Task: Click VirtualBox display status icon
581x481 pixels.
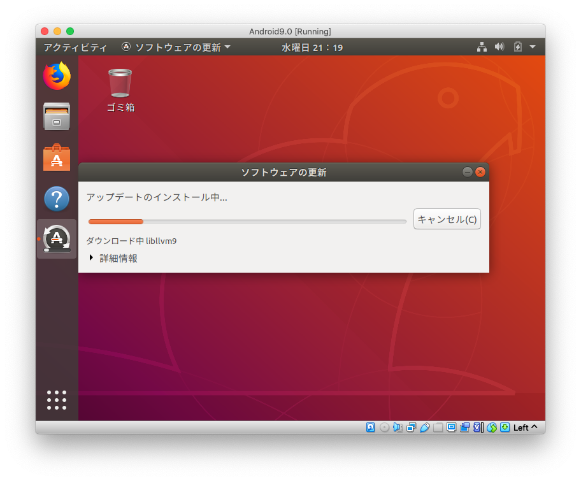Action: click(x=451, y=427)
